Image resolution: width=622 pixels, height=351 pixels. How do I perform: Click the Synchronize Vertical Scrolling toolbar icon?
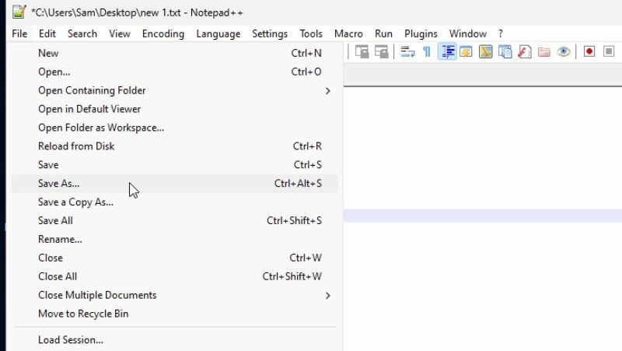pyautogui.click(x=362, y=52)
